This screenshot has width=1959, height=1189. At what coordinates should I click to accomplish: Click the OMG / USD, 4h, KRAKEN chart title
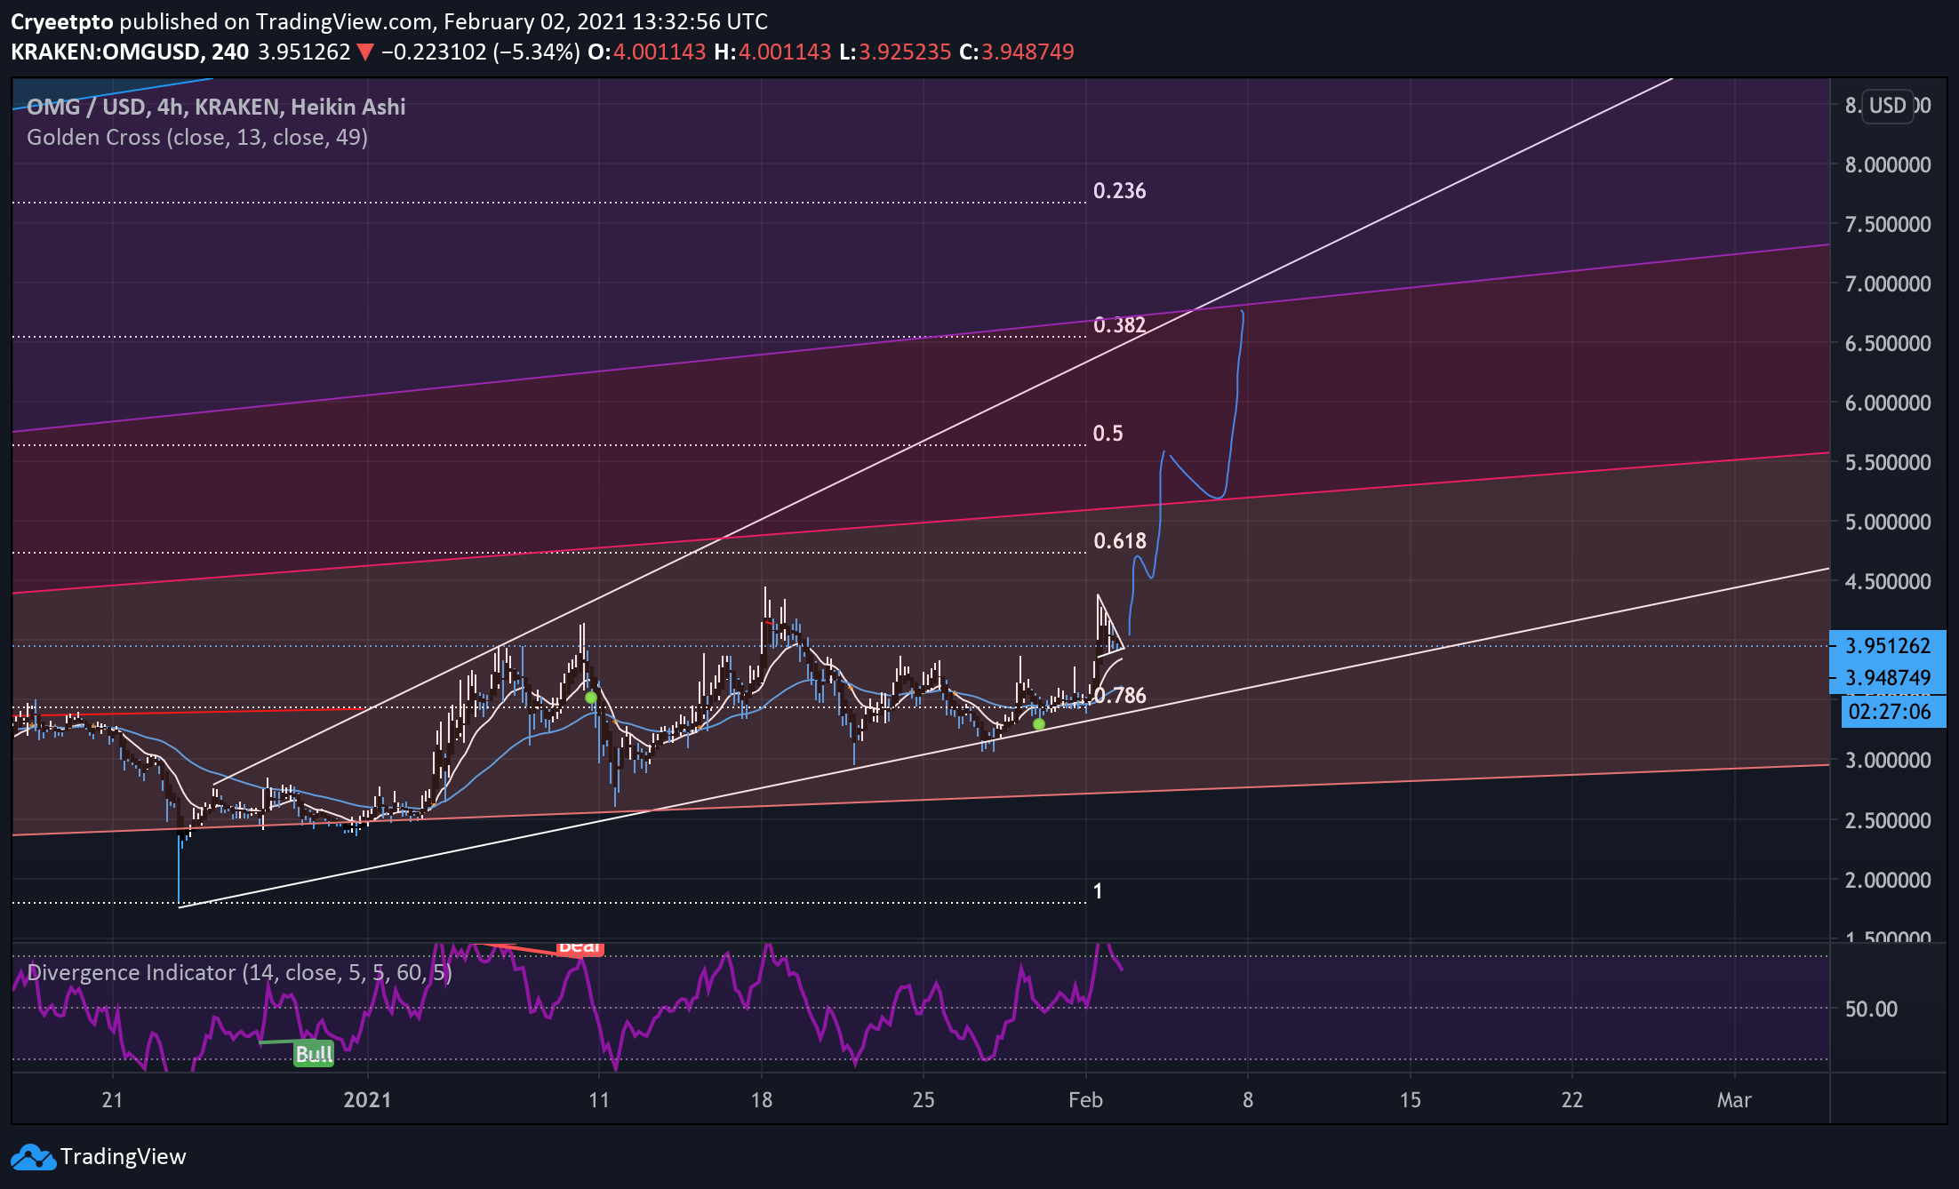point(216,107)
